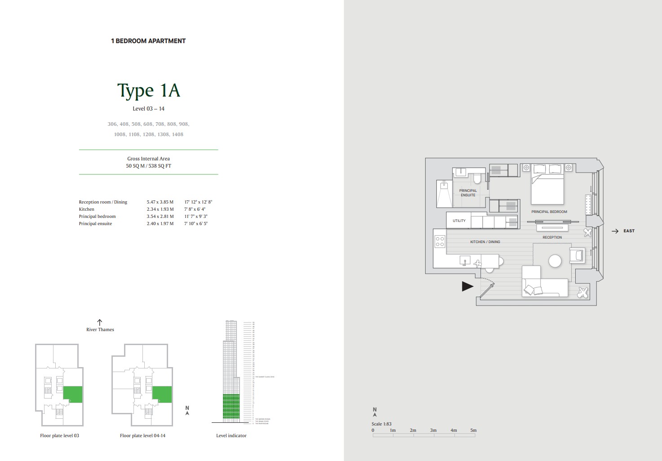Select the double bed in the principal bedroom
This screenshot has width=662, height=461.
tap(547, 184)
